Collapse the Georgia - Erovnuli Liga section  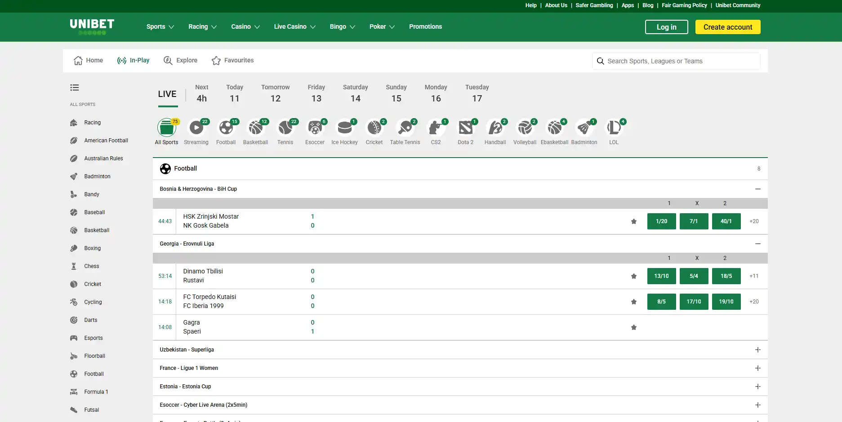click(x=758, y=244)
